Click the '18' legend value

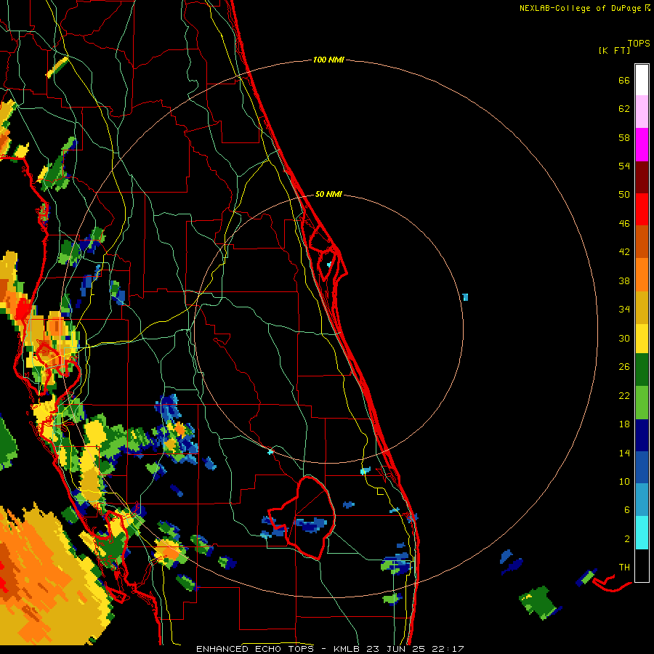point(624,424)
